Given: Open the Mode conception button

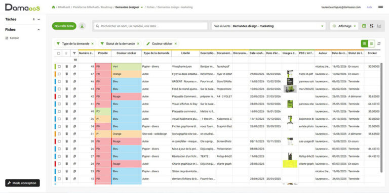Looking at the screenshot, I should tap(22, 183).
